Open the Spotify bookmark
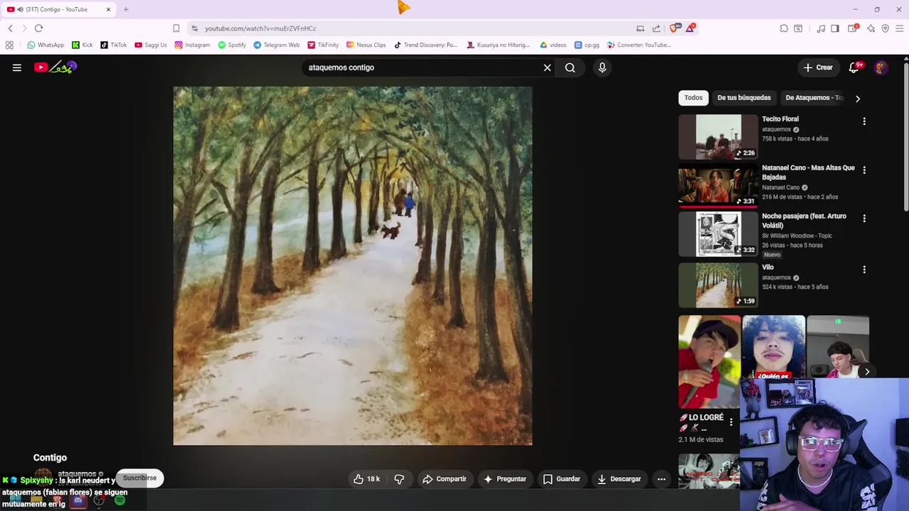The height and width of the screenshot is (511, 909). (x=232, y=45)
